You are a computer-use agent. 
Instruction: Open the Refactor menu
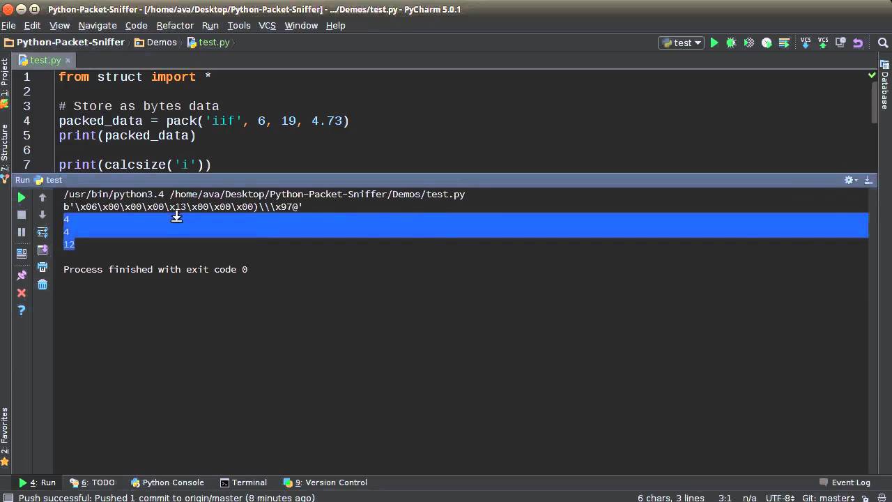click(x=175, y=25)
